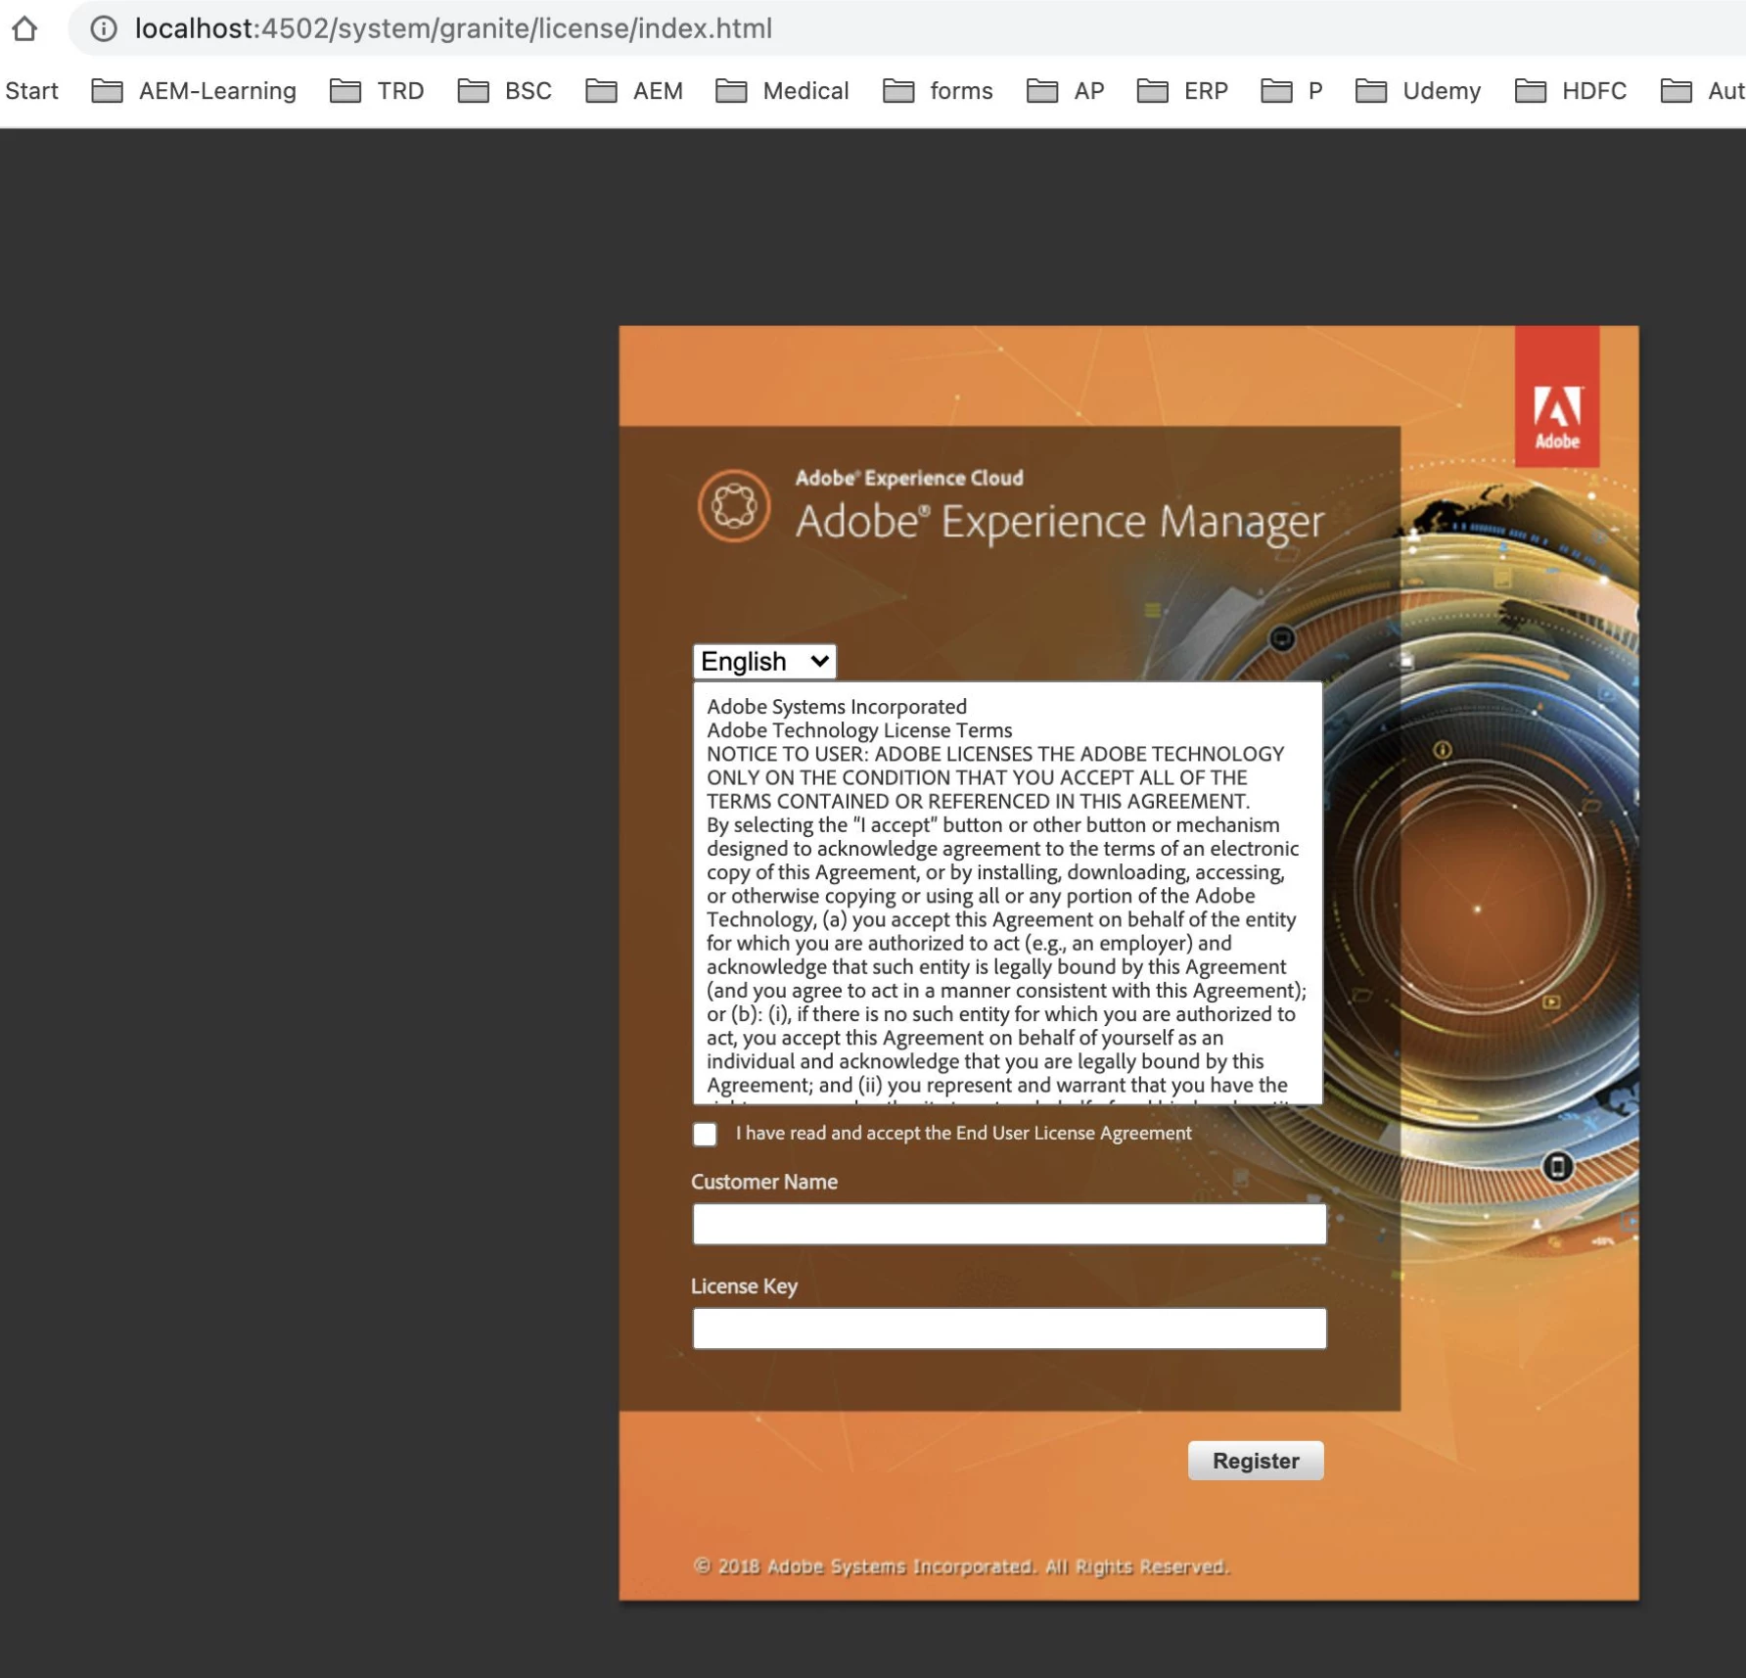Click the Adobe logo badge
The height and width of the screenshot is (1678, 1746).
click(1556, 396)
